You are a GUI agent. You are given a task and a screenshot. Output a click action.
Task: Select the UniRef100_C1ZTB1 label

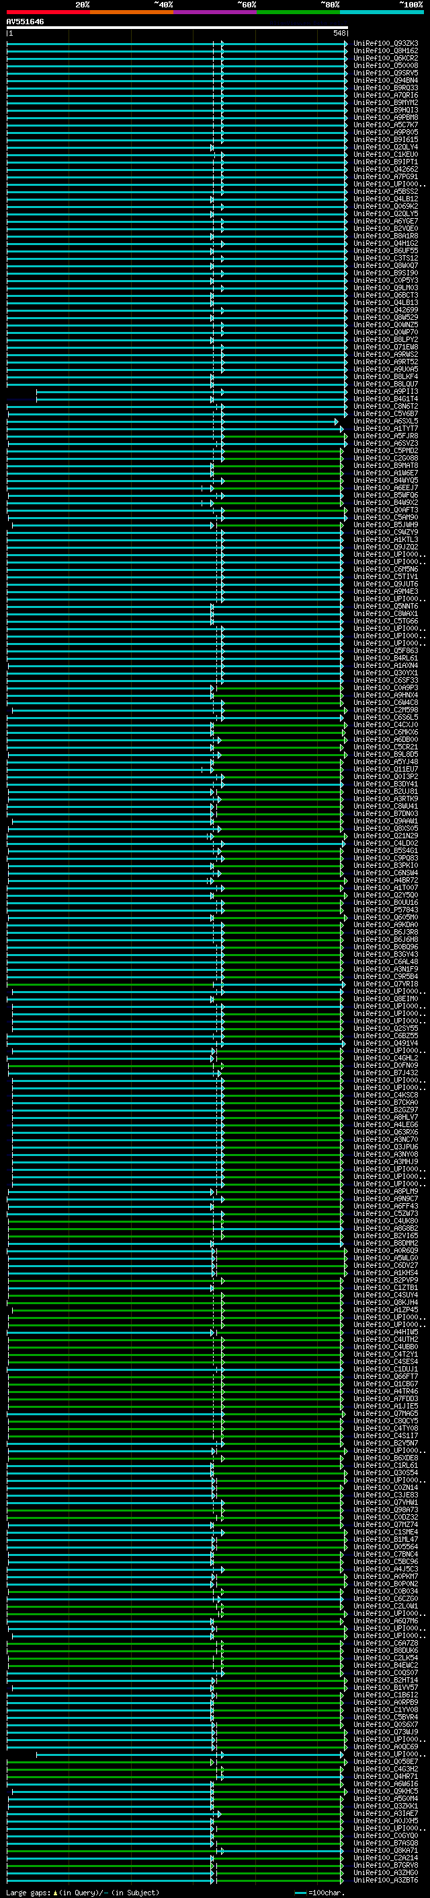click(386, 1288)
